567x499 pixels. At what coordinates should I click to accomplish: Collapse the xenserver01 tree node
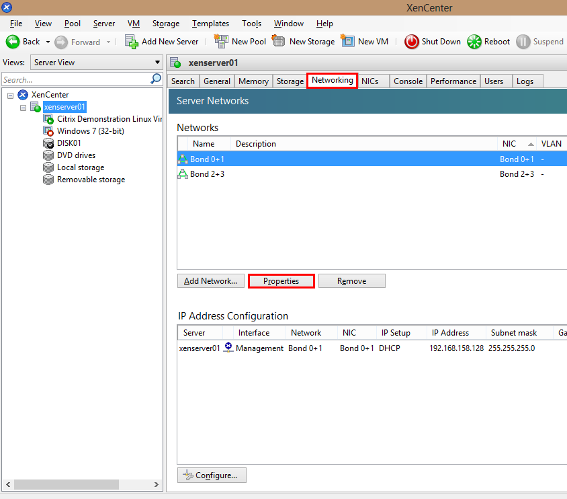(24, 108)
